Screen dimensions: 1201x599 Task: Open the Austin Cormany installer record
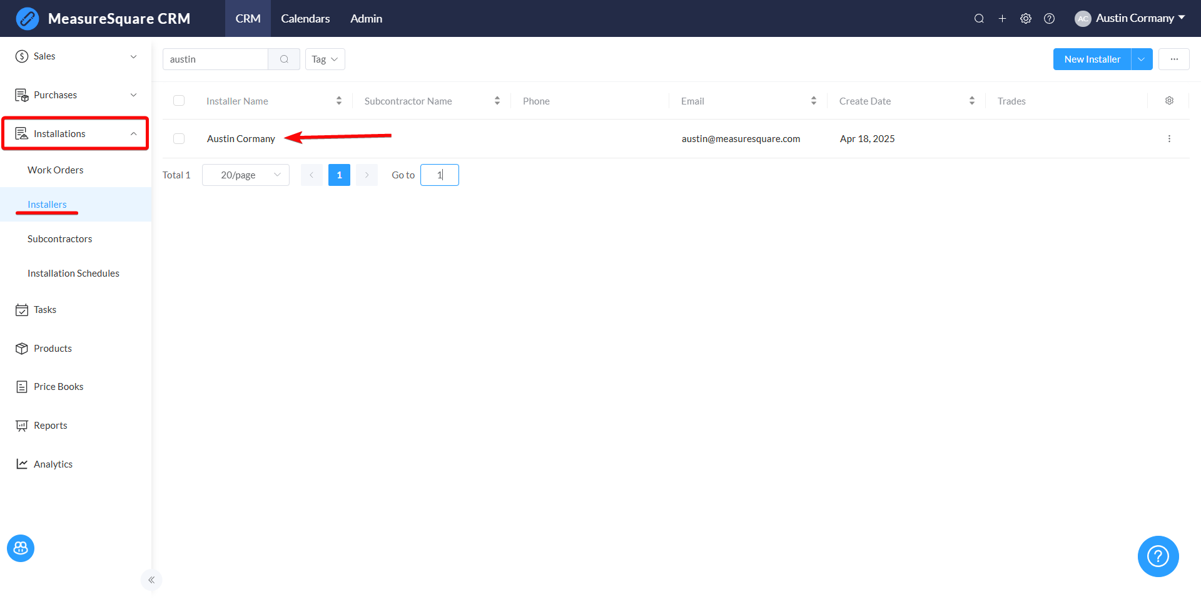click(x=241, y=139)
